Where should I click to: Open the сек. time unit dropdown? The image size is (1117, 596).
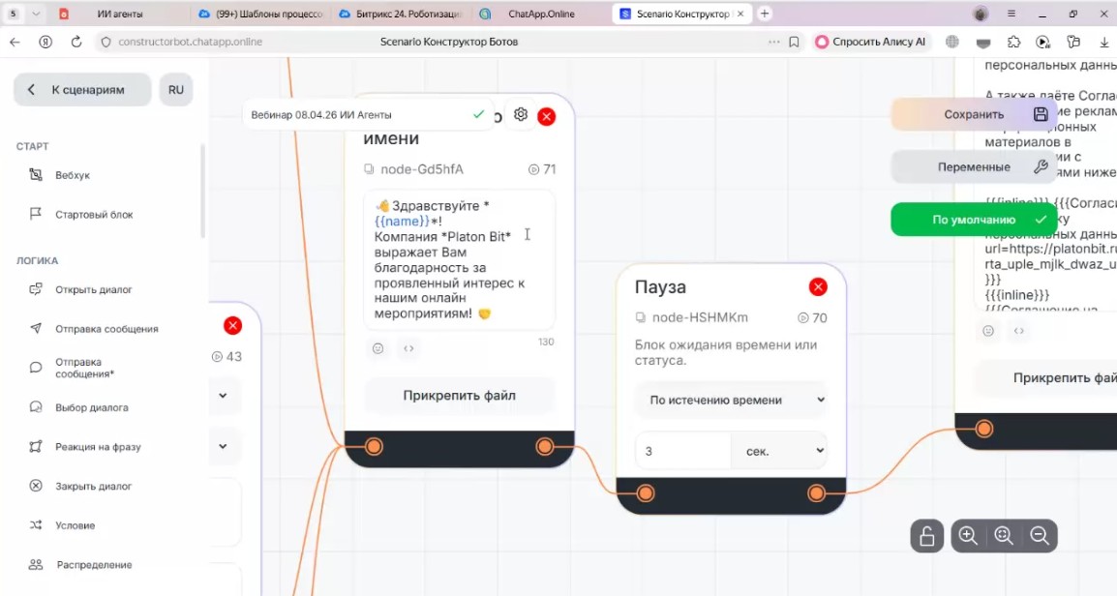(780, 450)
